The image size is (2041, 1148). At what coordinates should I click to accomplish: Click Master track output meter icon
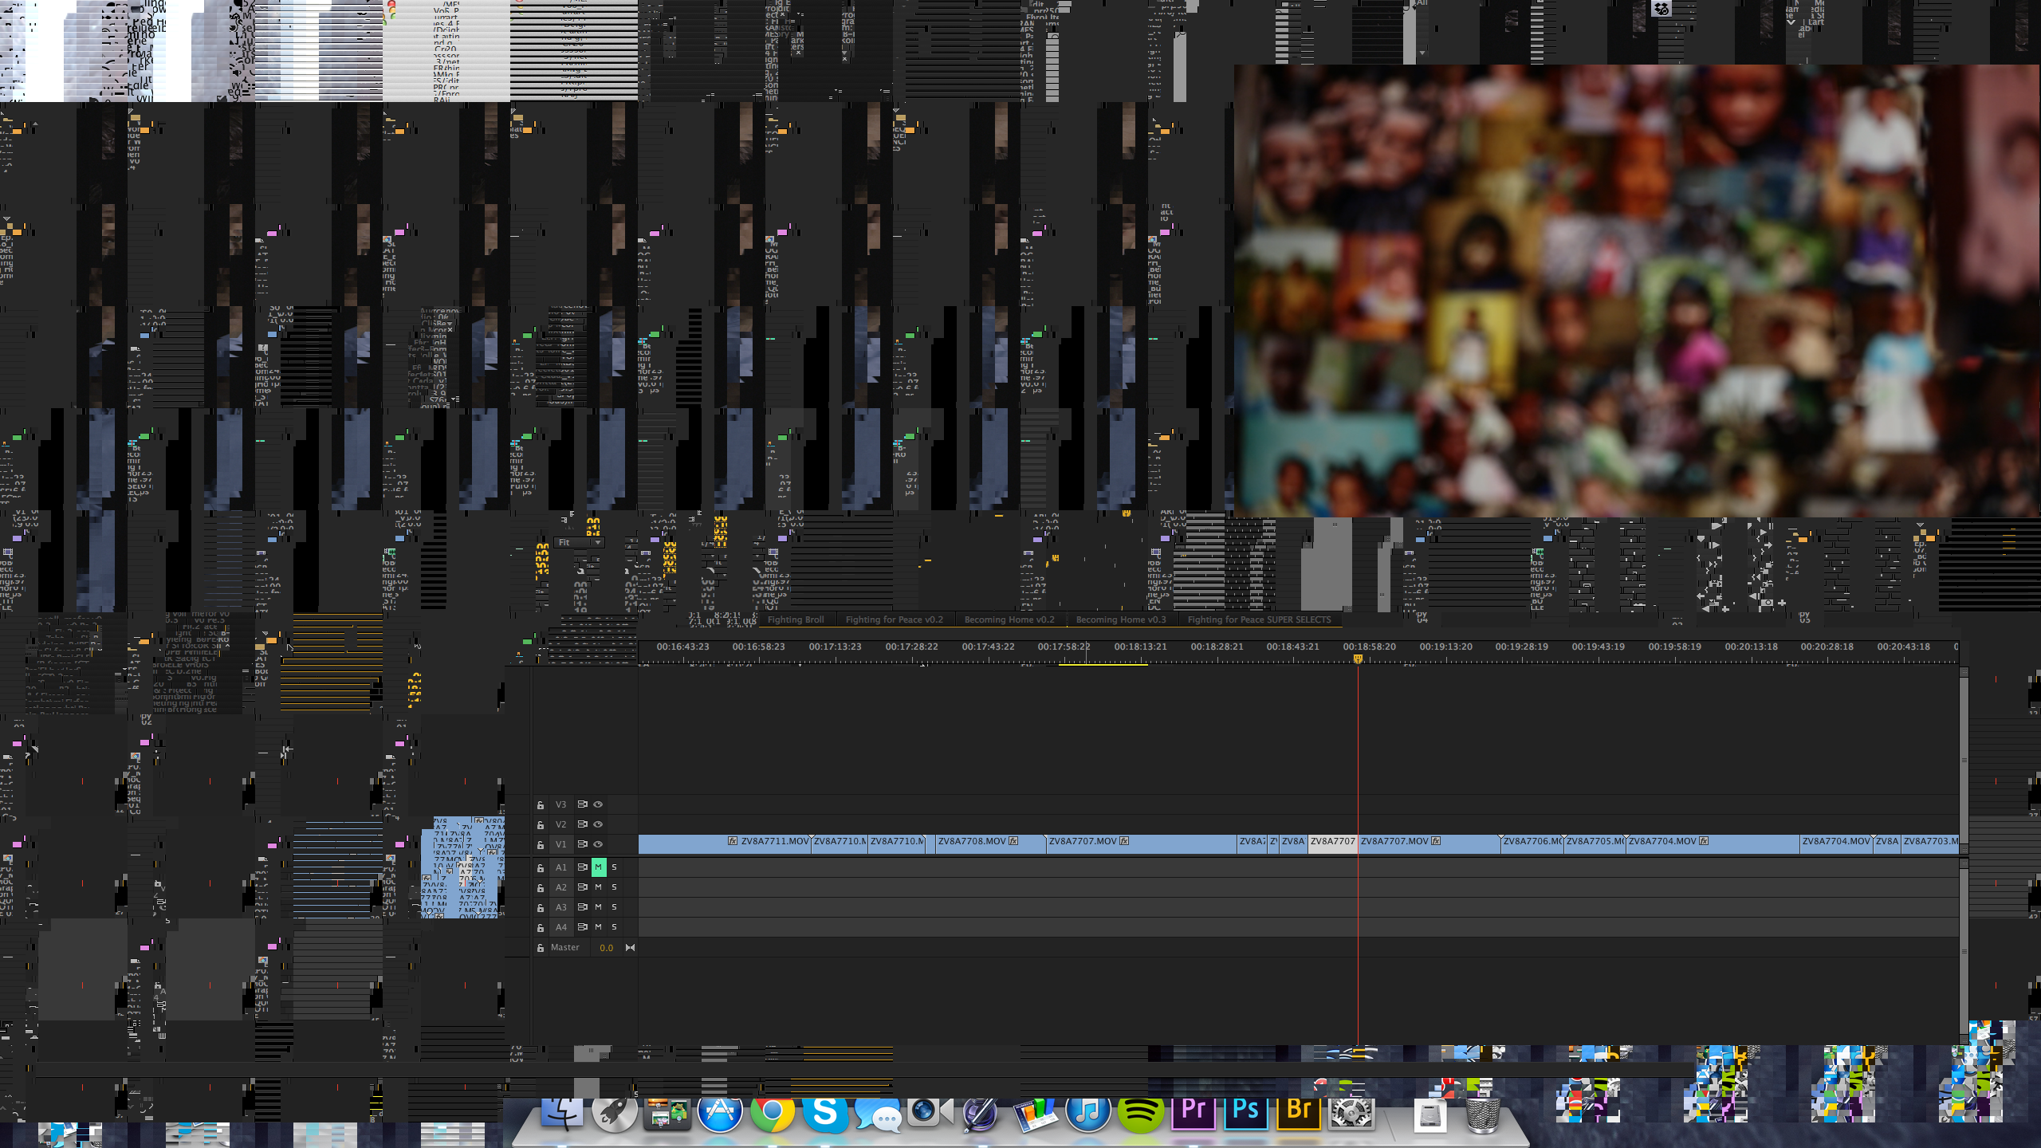[630, 948]
